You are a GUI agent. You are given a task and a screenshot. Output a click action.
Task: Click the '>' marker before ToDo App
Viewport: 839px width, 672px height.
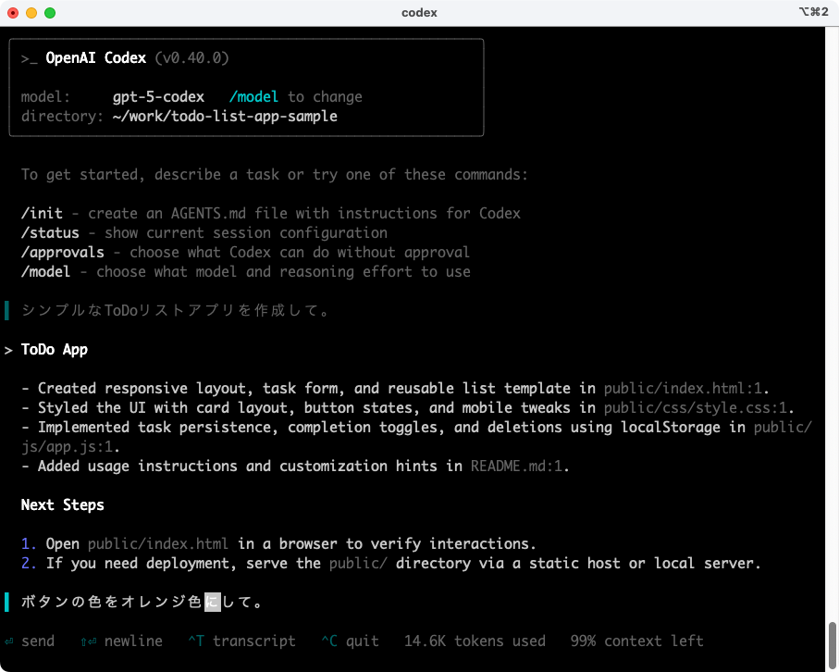click(x=8, y=350)
